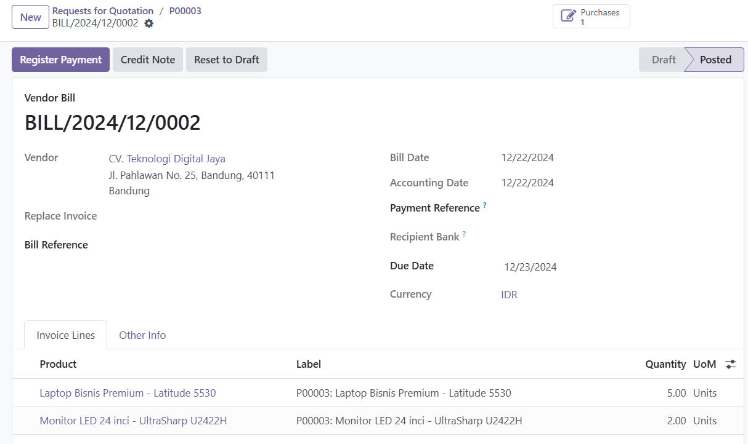Switch to the Other Info tab
748x444 pixels.
142,335
